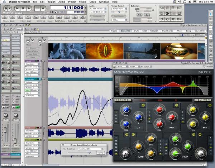Switch to the QuickScribe tab
Image resolution: width=215 pixels, height=168 pixels.
coord(167,31)
